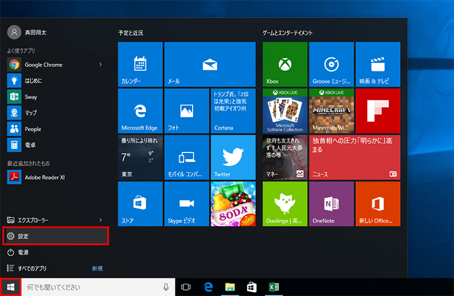Open Settings (設定) from Start menu

point(55,236)
